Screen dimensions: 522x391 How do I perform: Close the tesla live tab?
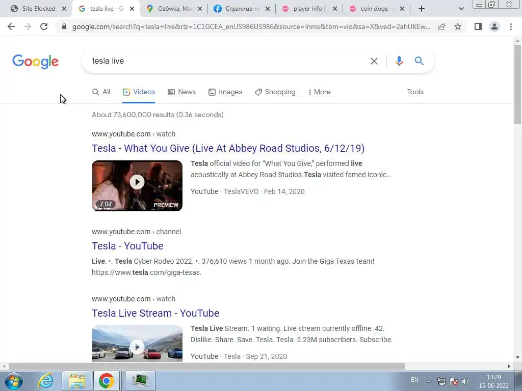[x=132, y=9]
